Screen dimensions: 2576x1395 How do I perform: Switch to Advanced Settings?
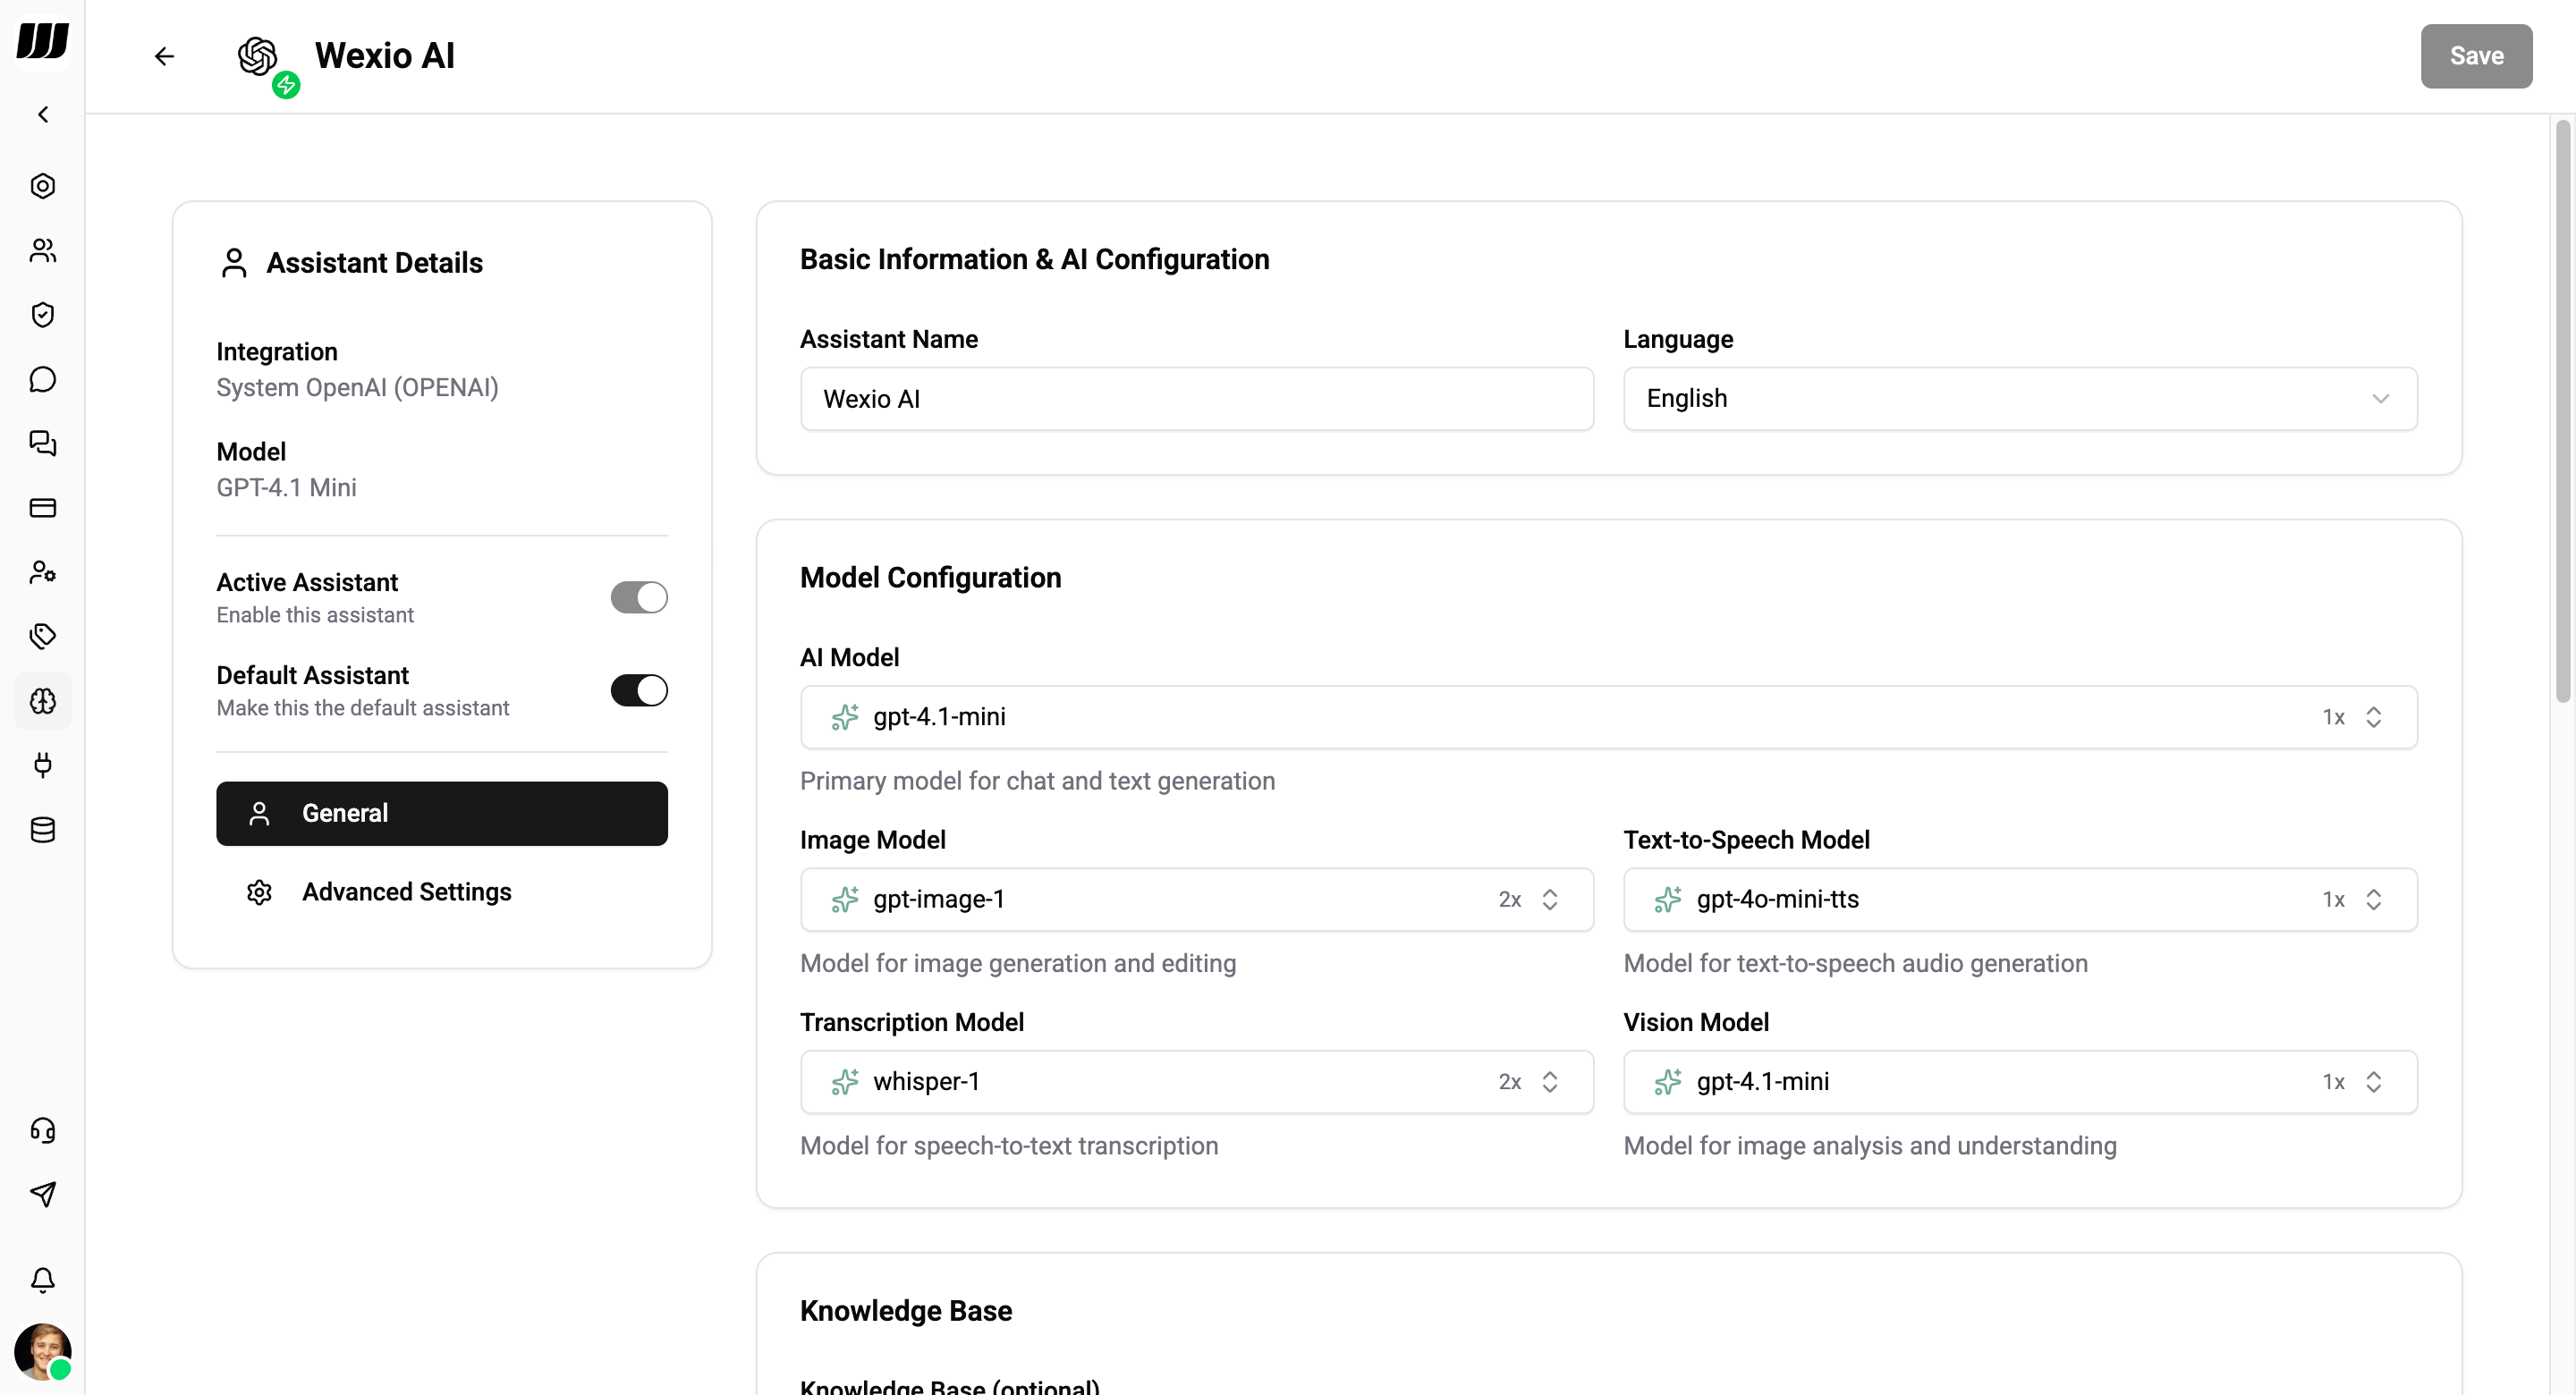[x=407, y=891]
